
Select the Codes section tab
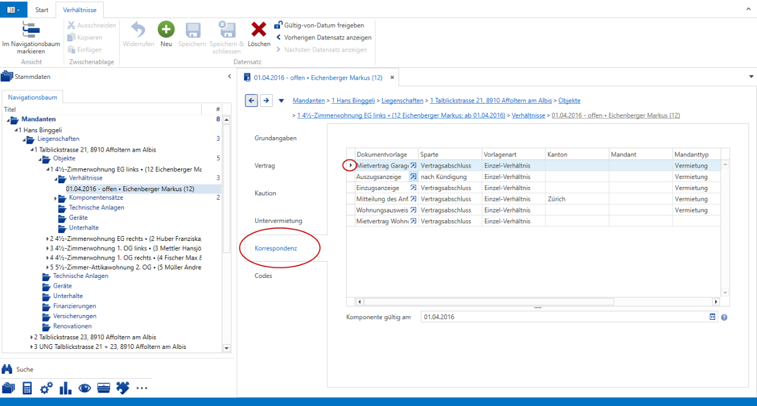point(264,276)
